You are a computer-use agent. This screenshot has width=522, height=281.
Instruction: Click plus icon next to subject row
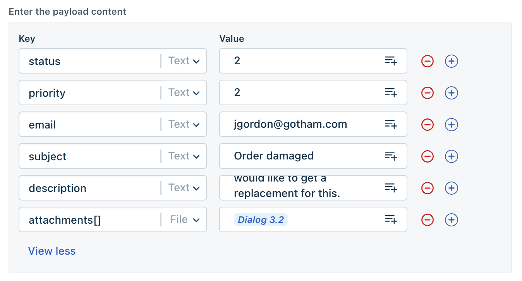(452, 156)
